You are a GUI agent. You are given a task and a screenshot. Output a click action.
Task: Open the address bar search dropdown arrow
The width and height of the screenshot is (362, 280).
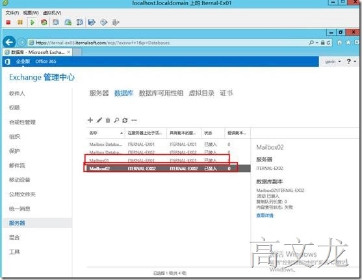[317, 43]
